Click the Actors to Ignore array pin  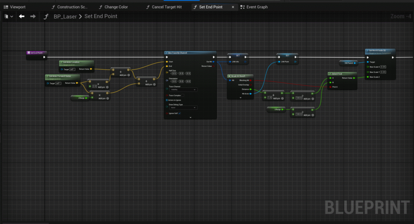pos(167,100)
